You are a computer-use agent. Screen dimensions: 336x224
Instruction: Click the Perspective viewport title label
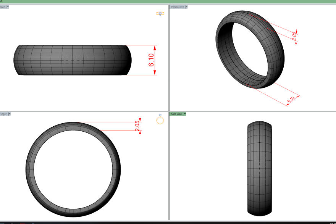coord(178,6)
